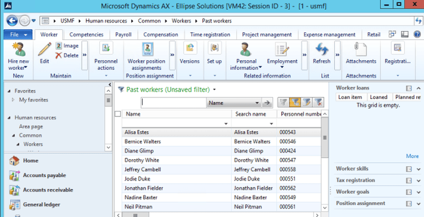
Task: Delete the selected worker record
Action: [x=67, y=56]
